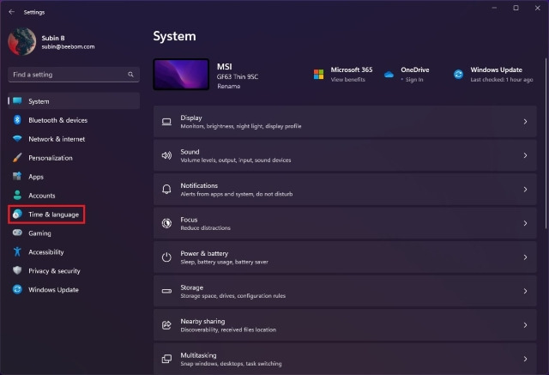
Task: Click the Privacy & security label
Action: point(54,271)
